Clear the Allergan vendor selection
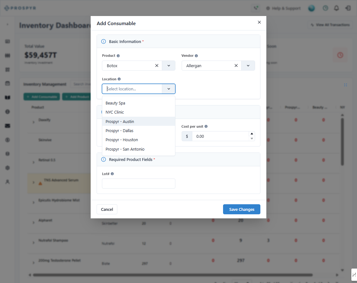 tap(236, 66)
